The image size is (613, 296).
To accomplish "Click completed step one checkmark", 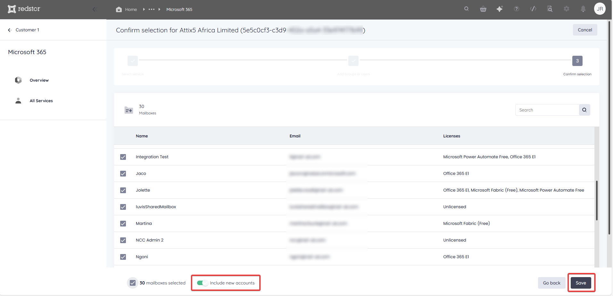I will point(133,61).
